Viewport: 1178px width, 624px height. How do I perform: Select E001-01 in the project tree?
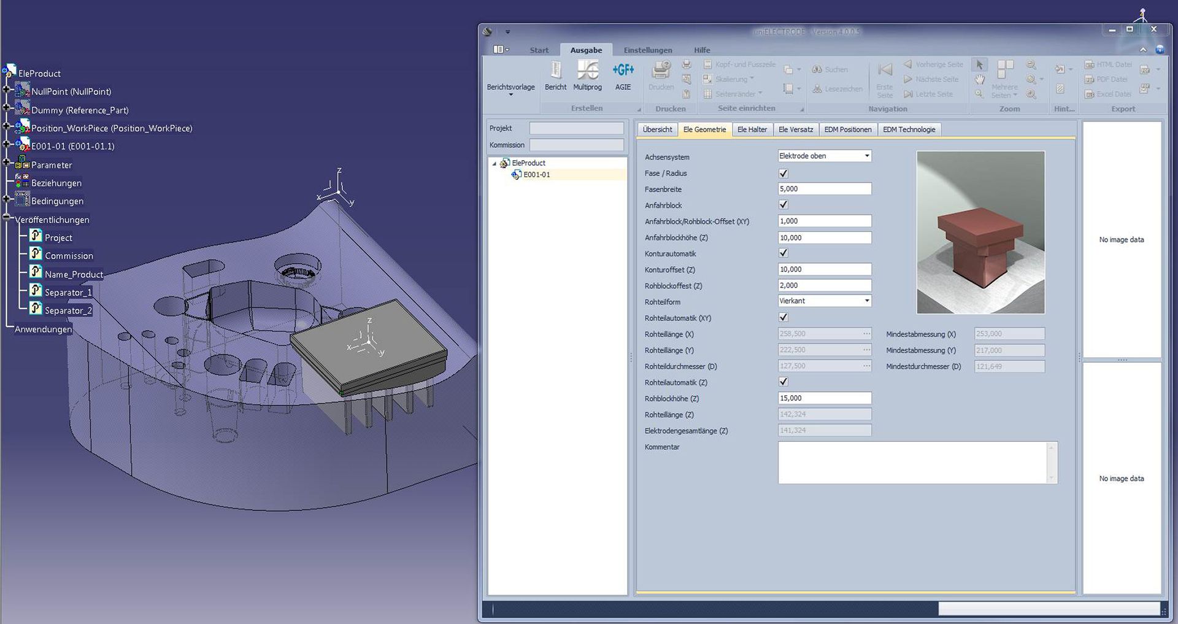click(536, 175)
